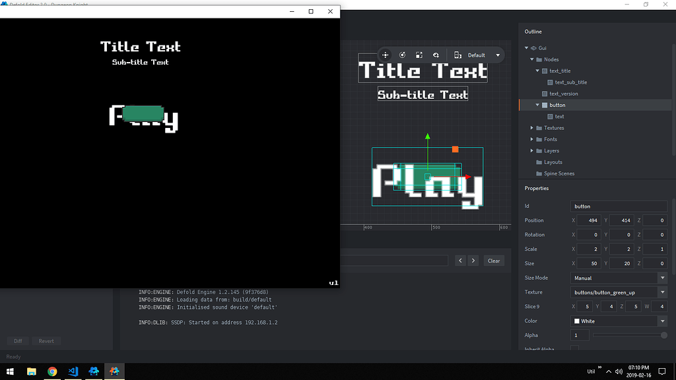Screen dimensions: 676x380
Task: Select the Rotate tool in the scene toolbar
Action: click(403, 55)
